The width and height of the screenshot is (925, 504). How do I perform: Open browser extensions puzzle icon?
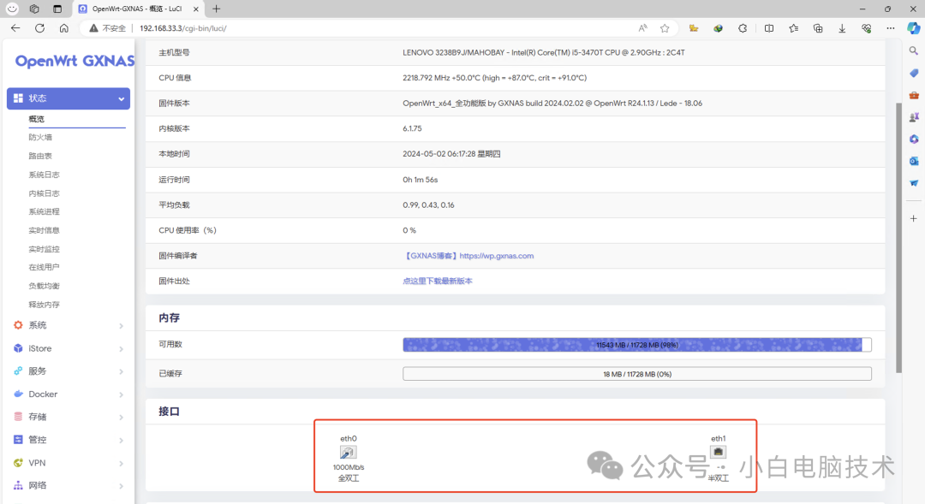click(x=743, y=28)
